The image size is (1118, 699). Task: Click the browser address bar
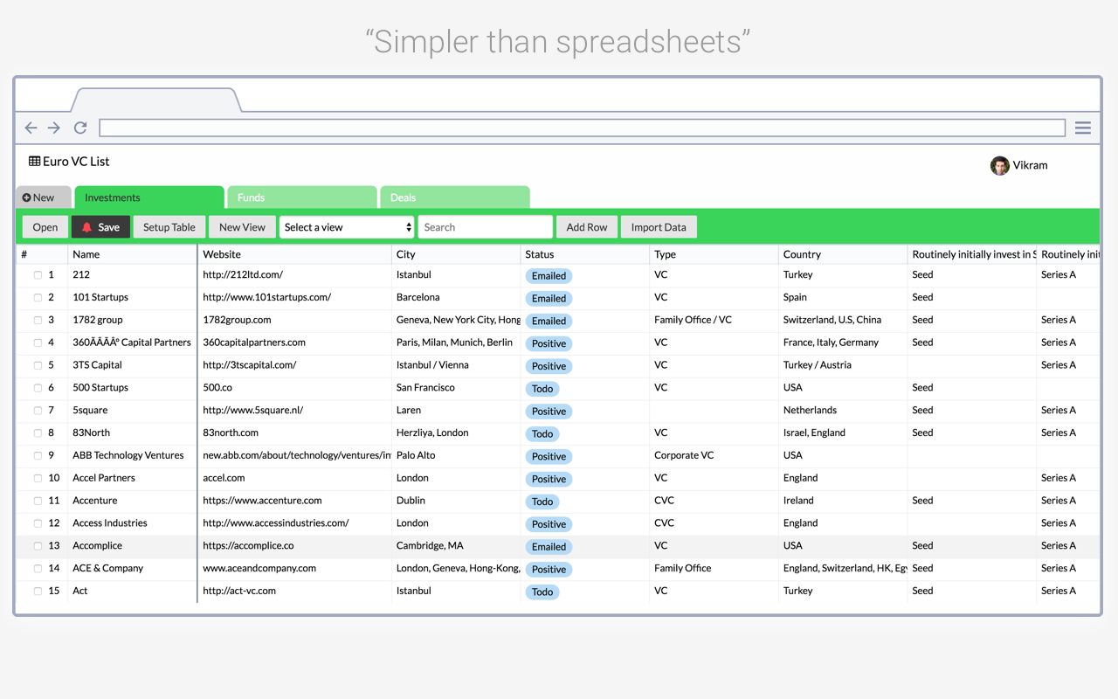click(582, 128)
